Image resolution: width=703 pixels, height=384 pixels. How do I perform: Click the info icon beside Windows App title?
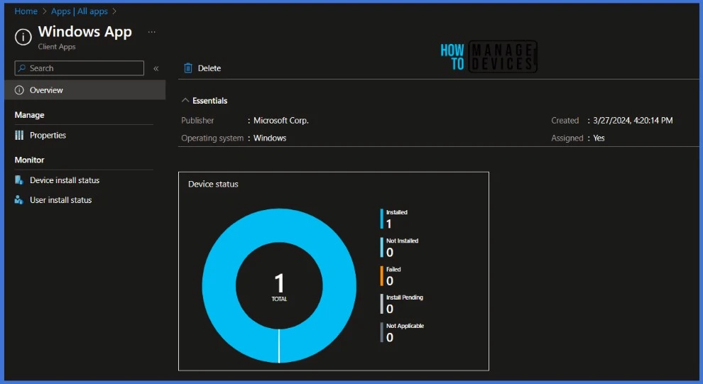click(23, 37)
